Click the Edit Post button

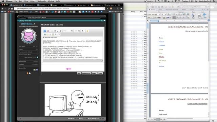pos(70,119)
